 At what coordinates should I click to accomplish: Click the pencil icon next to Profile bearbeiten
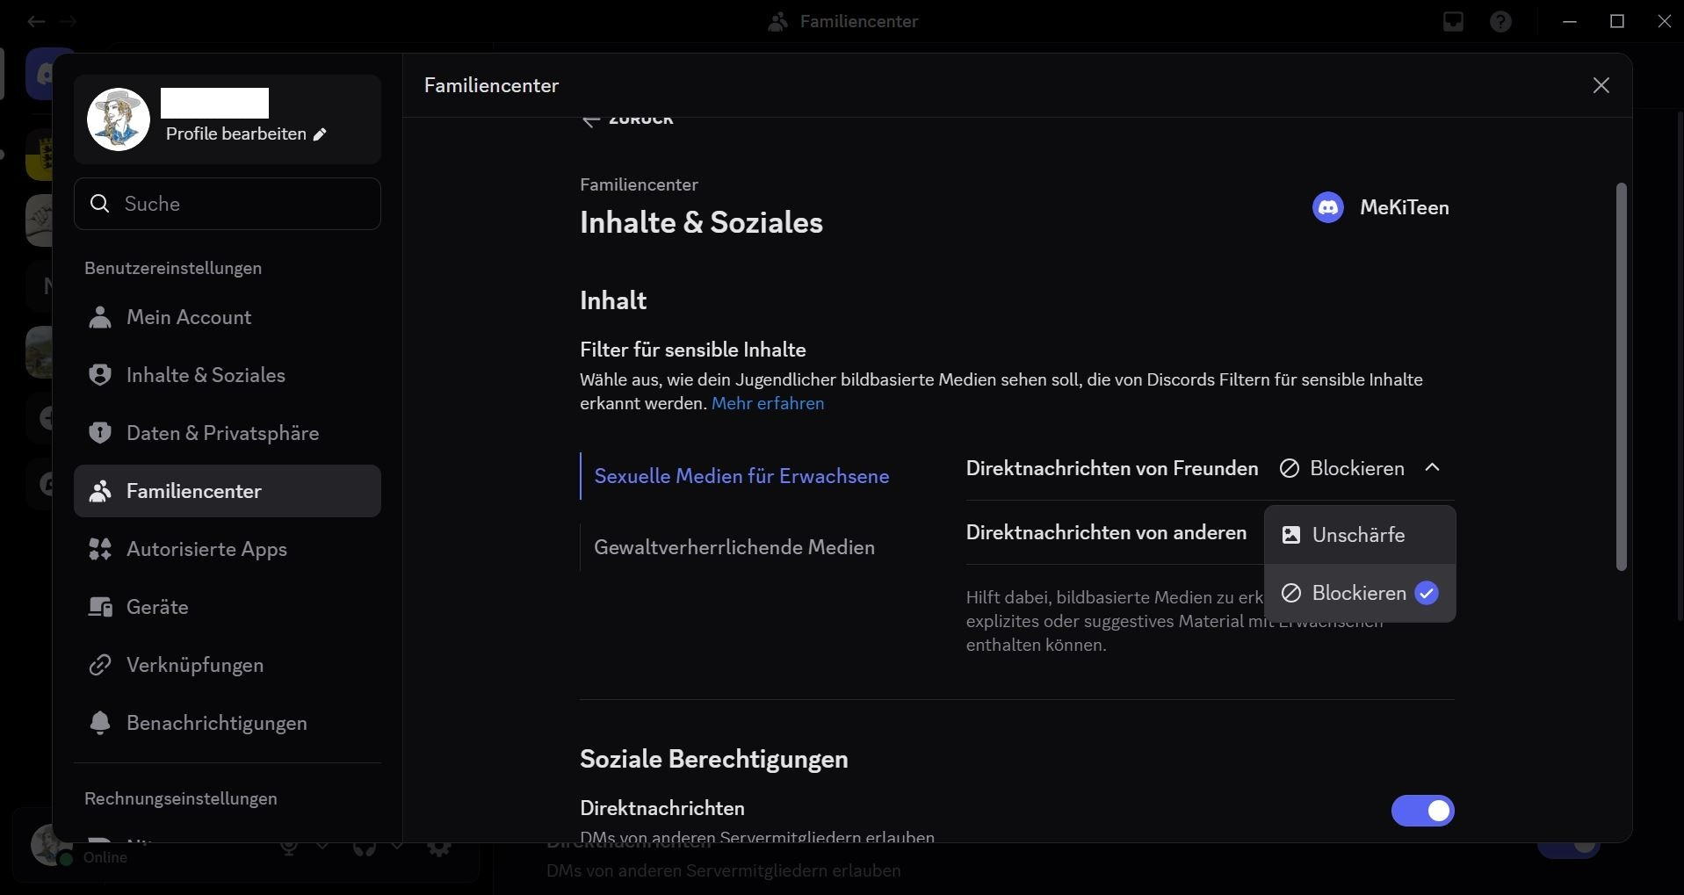coord(320,134)
